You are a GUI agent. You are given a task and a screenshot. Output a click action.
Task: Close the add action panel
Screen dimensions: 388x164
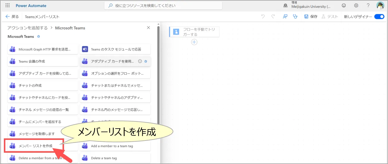(x=149, y=28)
